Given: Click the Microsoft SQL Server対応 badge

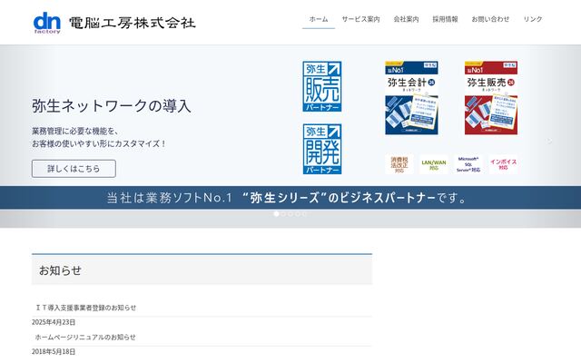Looking at the screenshot, I should [468, 164].
